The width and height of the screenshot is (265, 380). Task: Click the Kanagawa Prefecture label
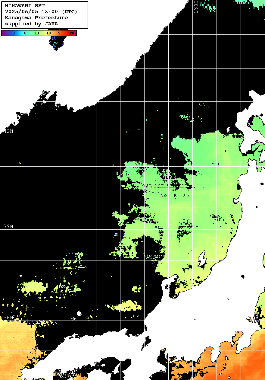36,18
